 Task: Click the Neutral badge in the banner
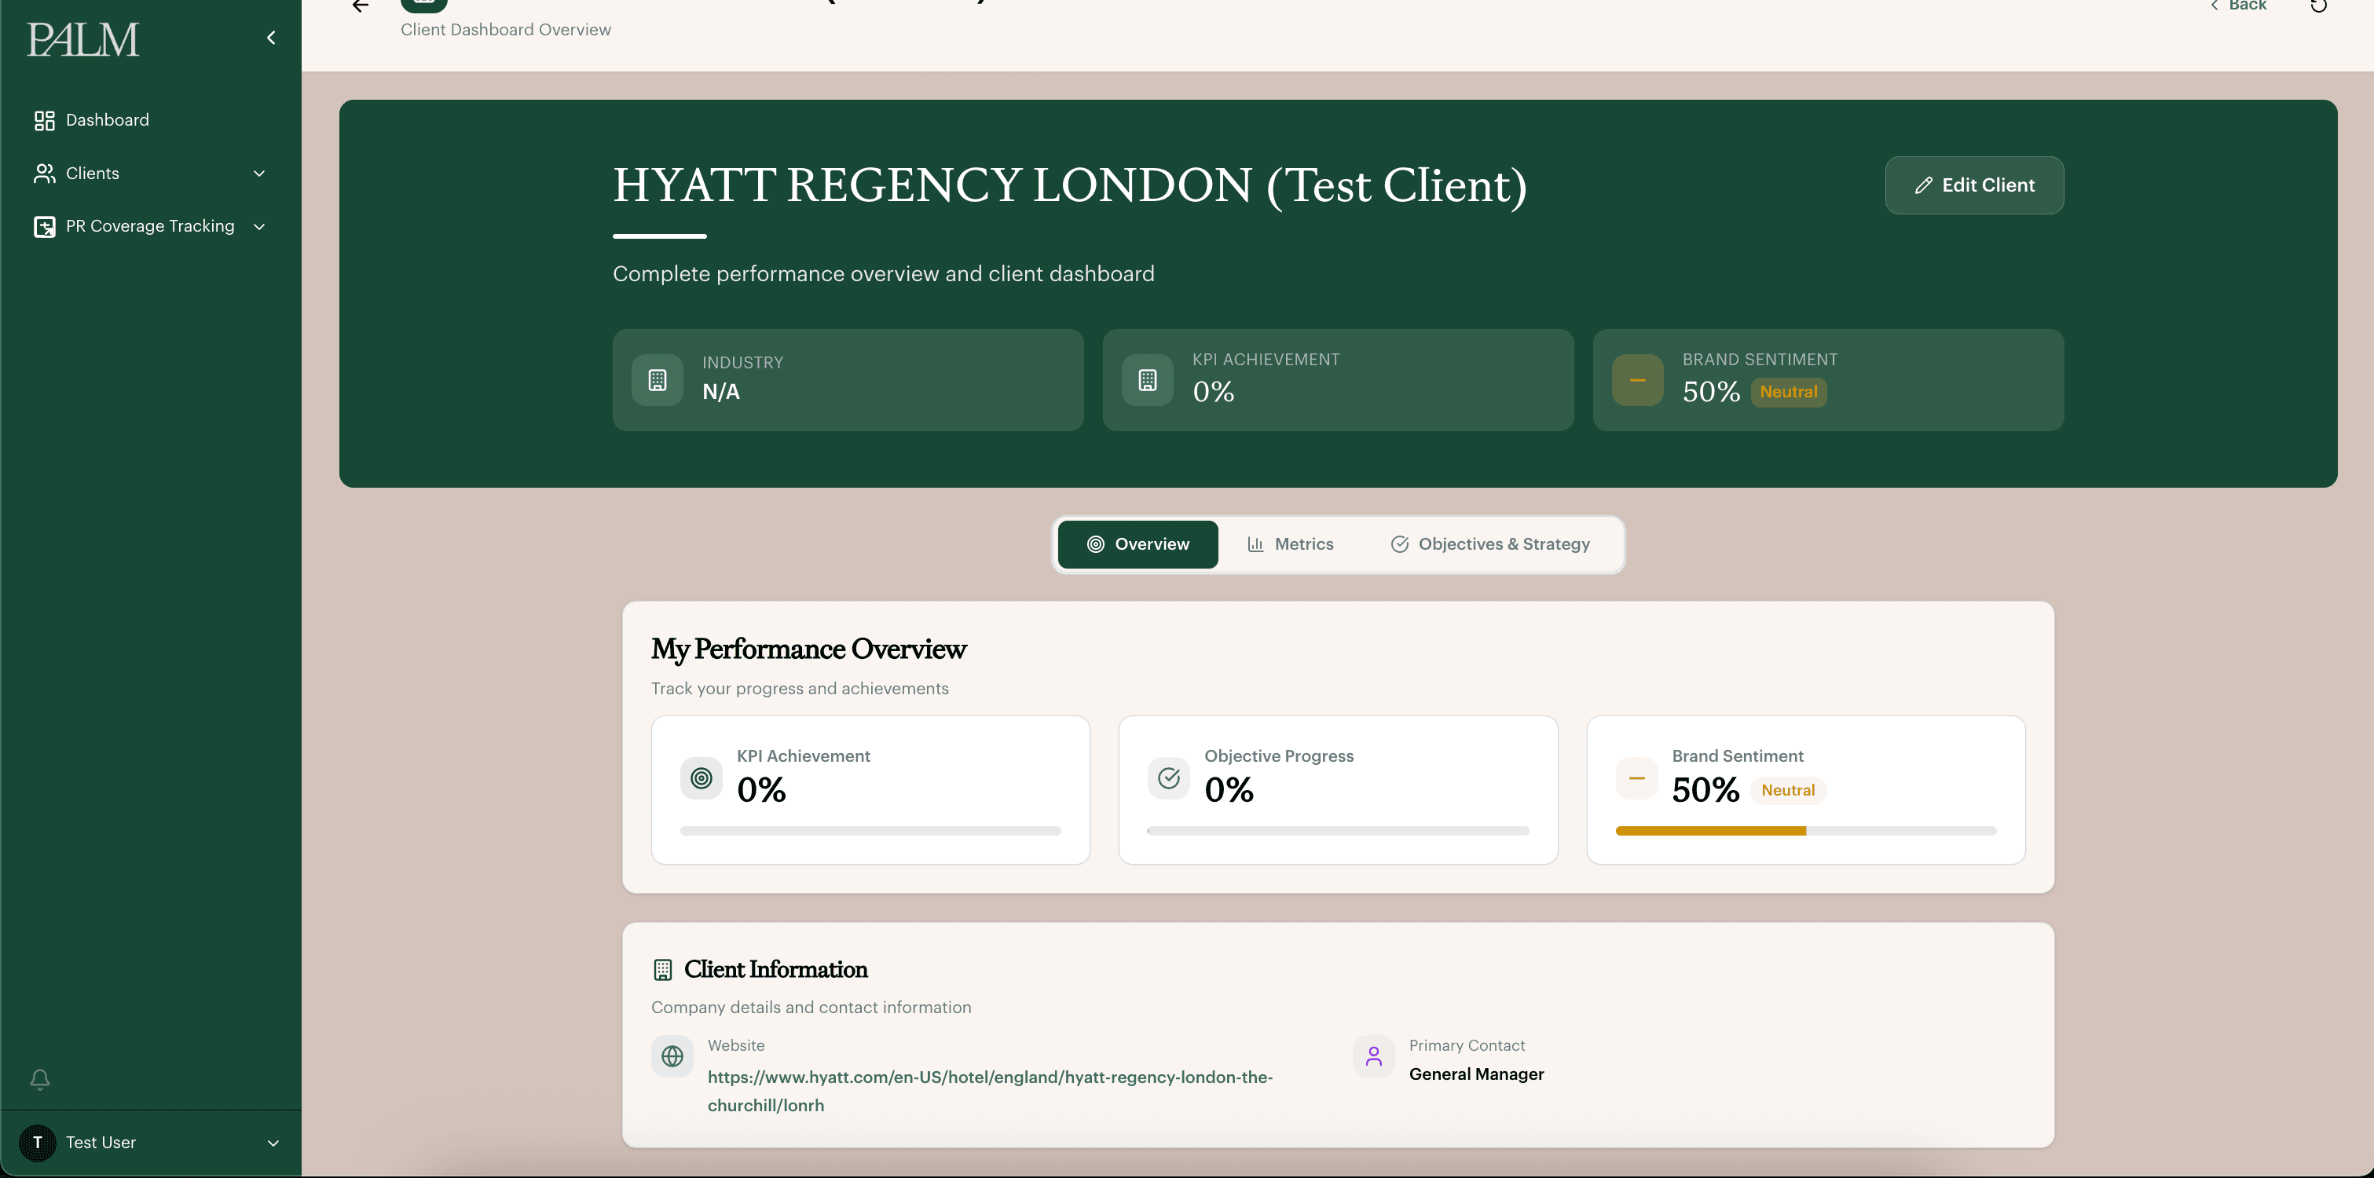1788,393
